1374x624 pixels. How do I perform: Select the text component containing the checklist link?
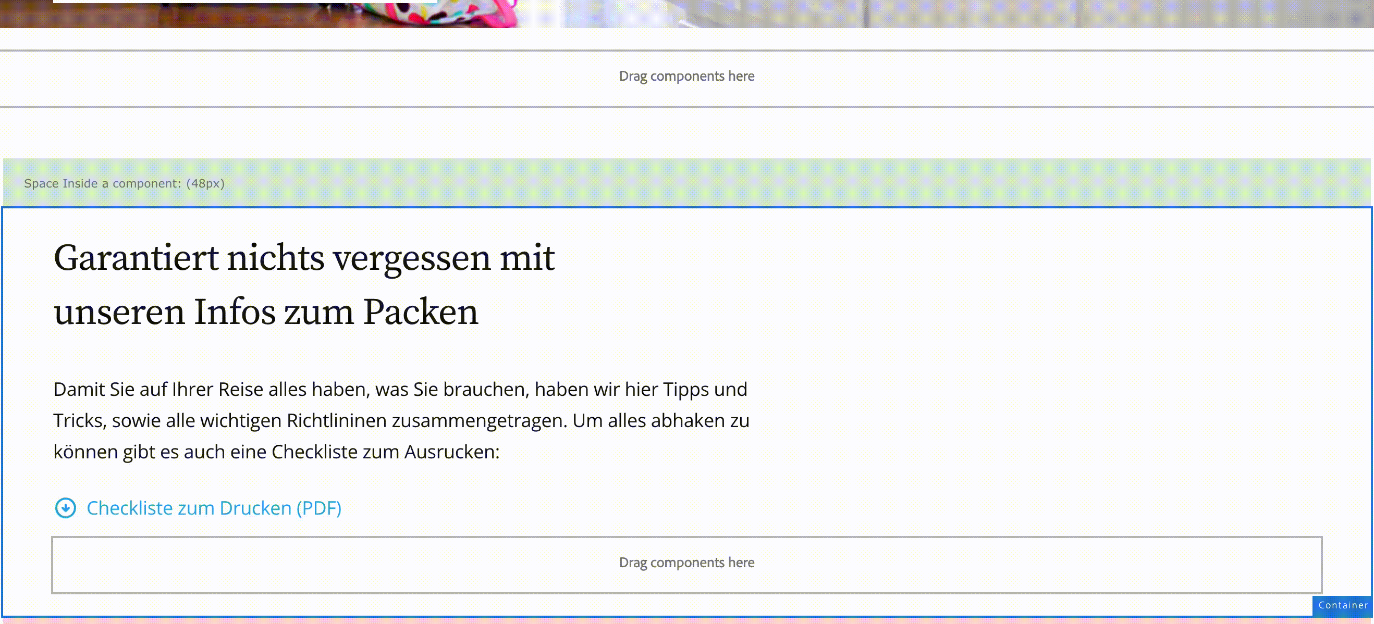coord(213,508)
